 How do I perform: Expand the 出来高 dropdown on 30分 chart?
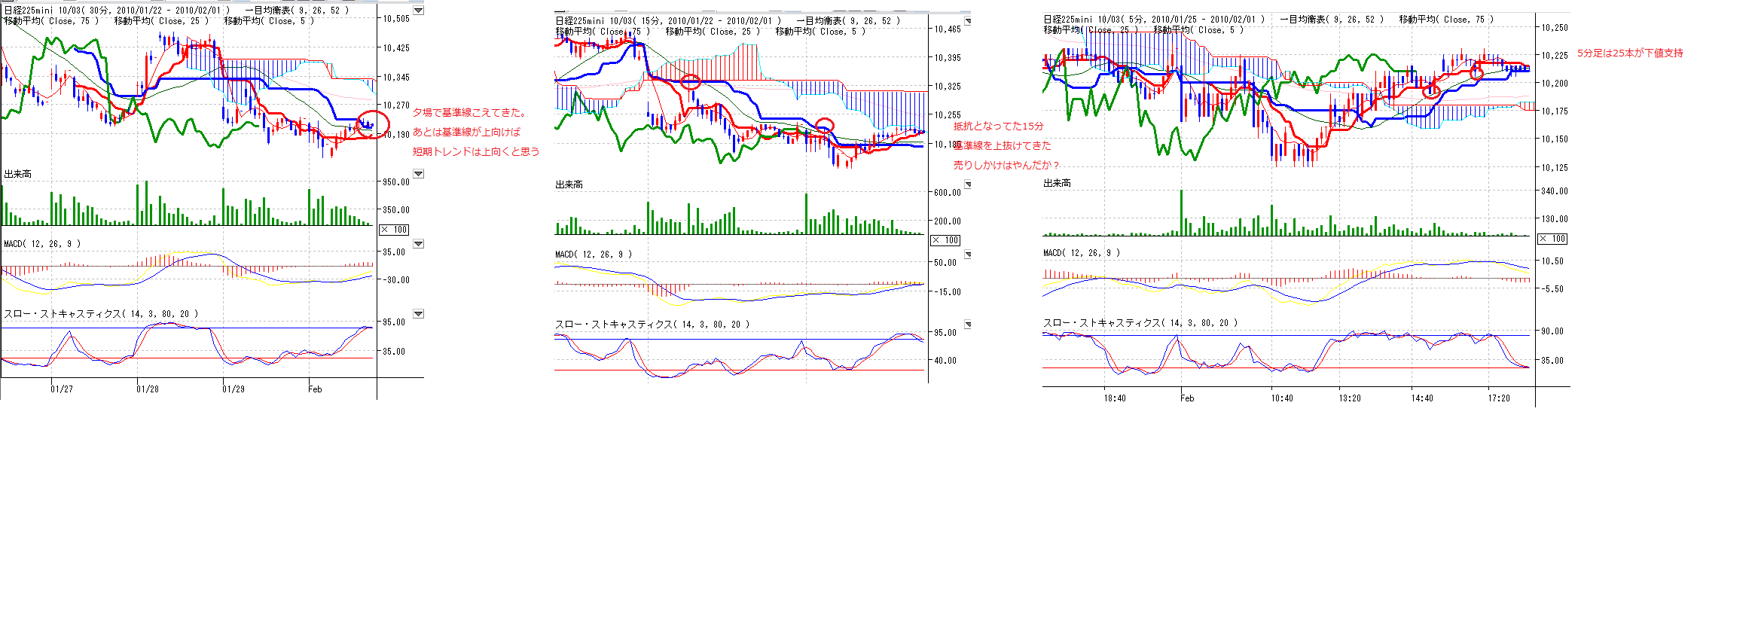pyautogui.click(x=418, y=174)
